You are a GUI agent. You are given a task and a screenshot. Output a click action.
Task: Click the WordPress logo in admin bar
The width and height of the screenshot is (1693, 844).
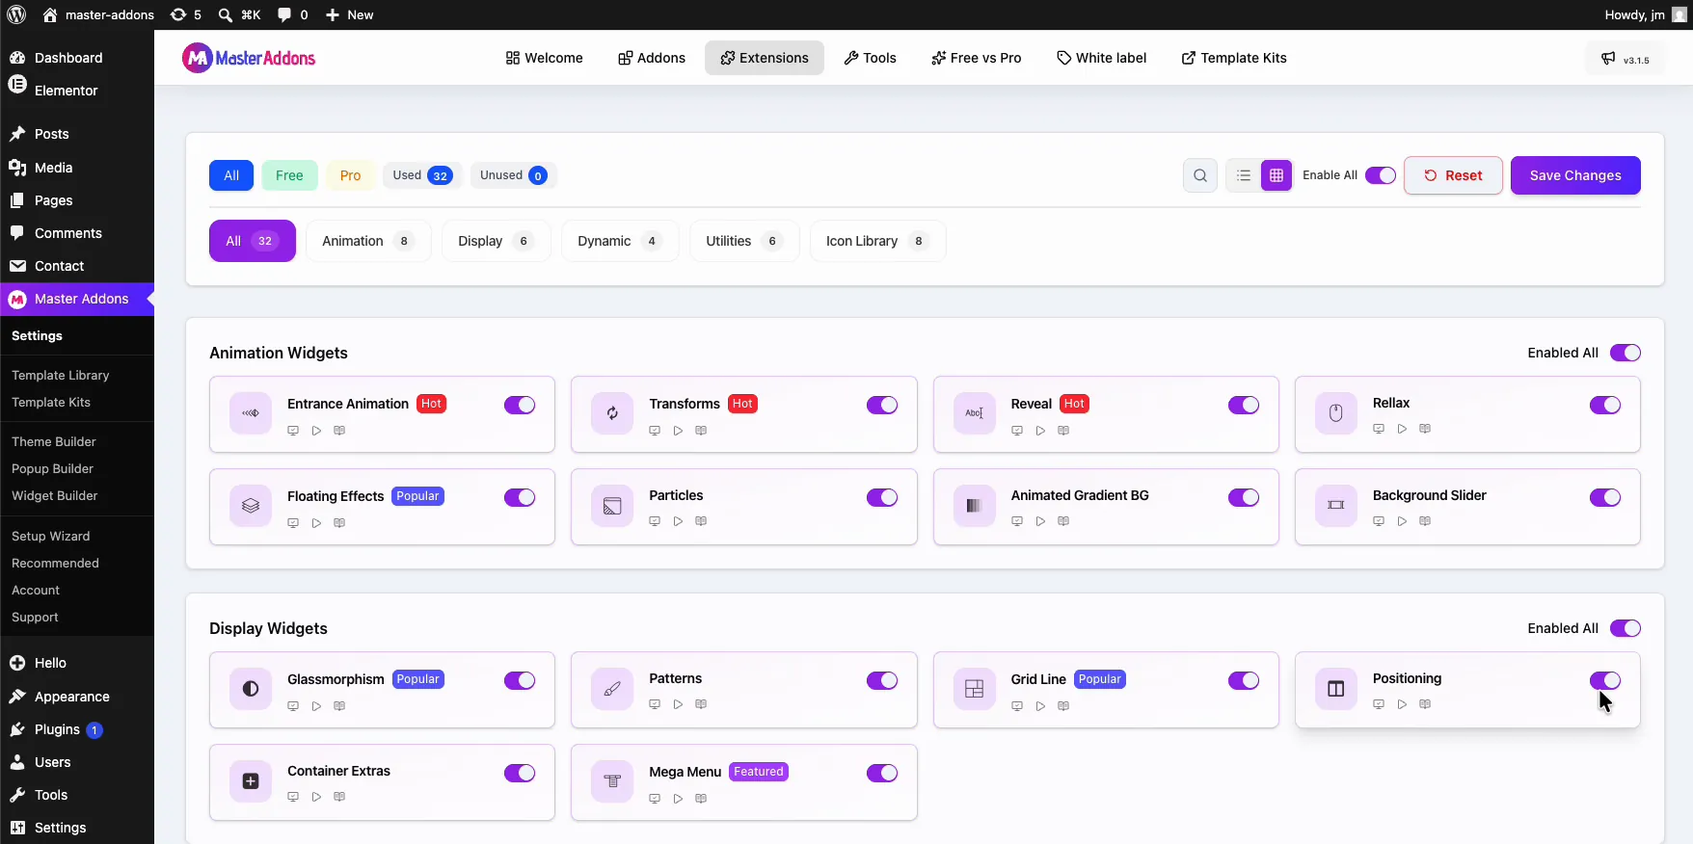(x=16, y=14)
